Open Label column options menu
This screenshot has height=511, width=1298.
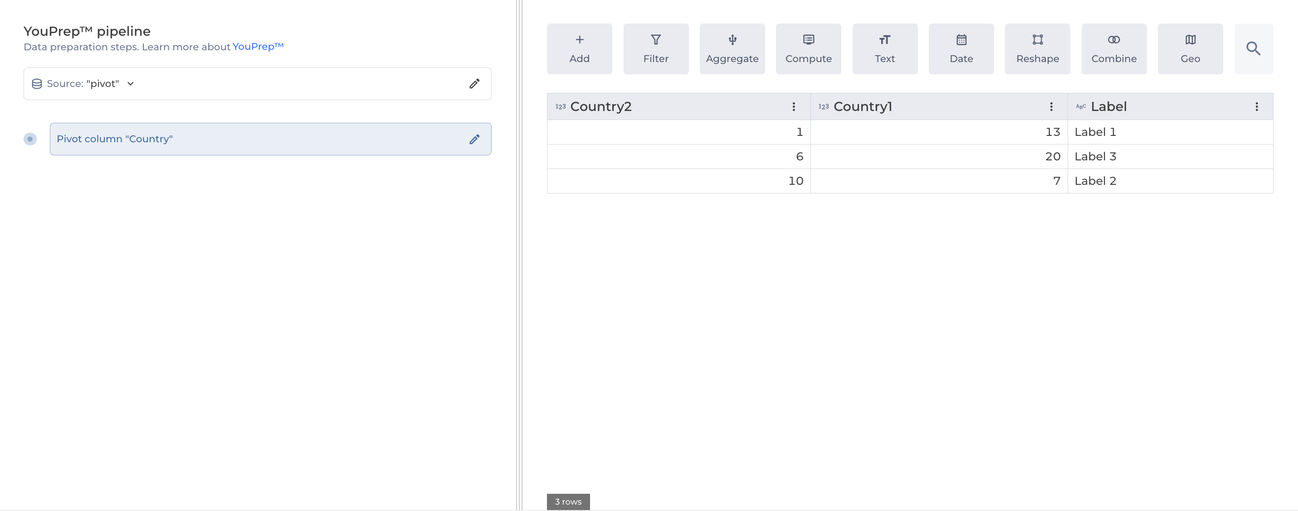(x=1256, y=106)
